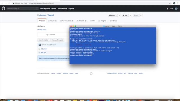The image size is (180, 101).
Task: Open Marketplace in top navigation
Action: point(62,9)
